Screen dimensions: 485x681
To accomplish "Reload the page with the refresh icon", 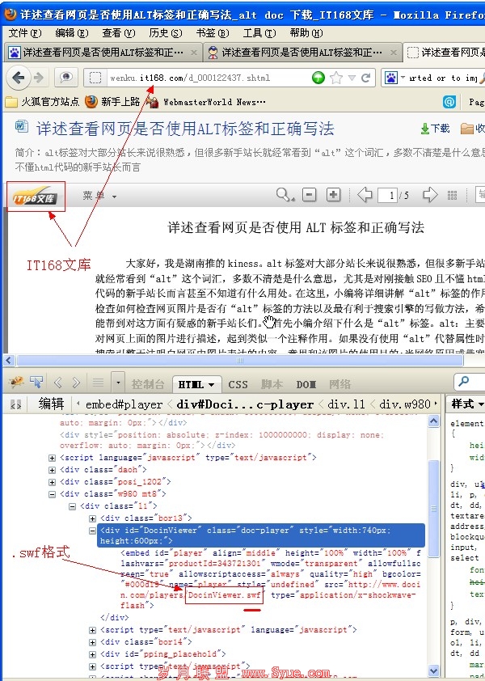I will click(x=366, y=78).
